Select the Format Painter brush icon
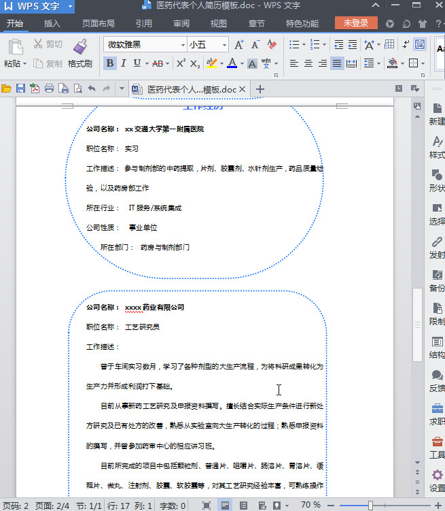This screenshot has width=445, height=511. coord(79,46)
